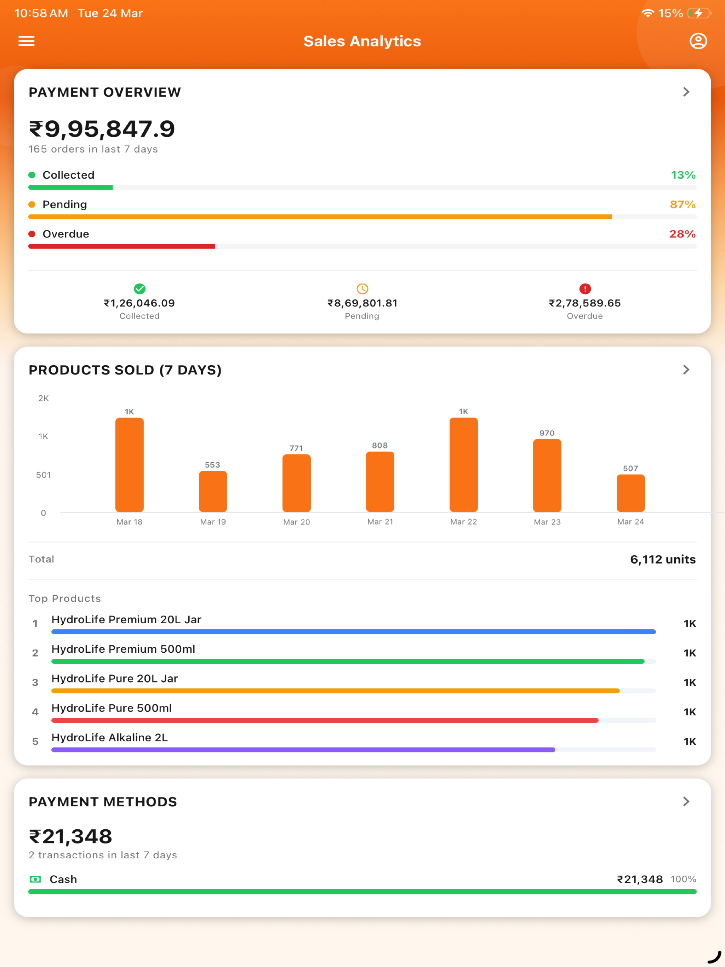This screenshot has height=967, width=725.
Task: Tap the orange Pending clock icon
Action: [x=362, y=288]
